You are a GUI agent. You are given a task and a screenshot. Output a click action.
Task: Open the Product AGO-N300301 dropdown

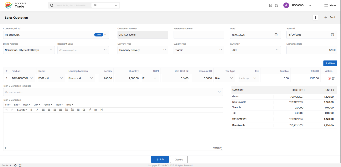23,78
